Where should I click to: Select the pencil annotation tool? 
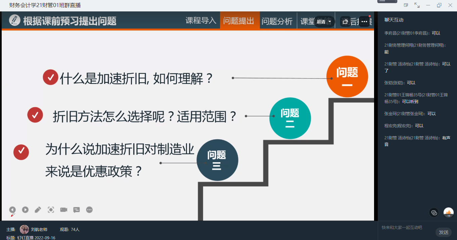coord(38,209)
